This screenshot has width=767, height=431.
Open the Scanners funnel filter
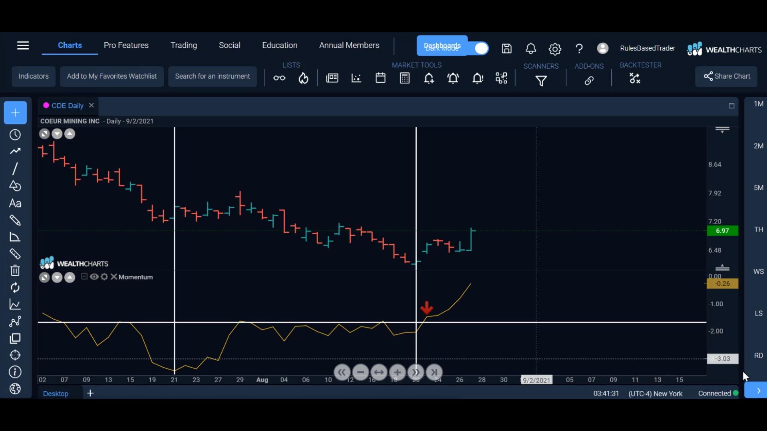pos(541,81)
